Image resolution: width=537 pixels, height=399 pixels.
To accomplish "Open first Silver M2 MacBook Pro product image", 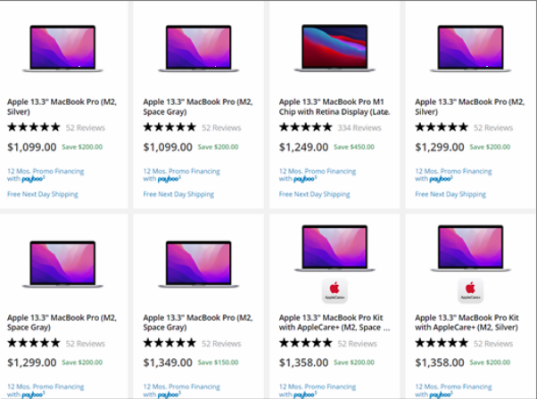I will pyautogui.click(x=62, y=47).
